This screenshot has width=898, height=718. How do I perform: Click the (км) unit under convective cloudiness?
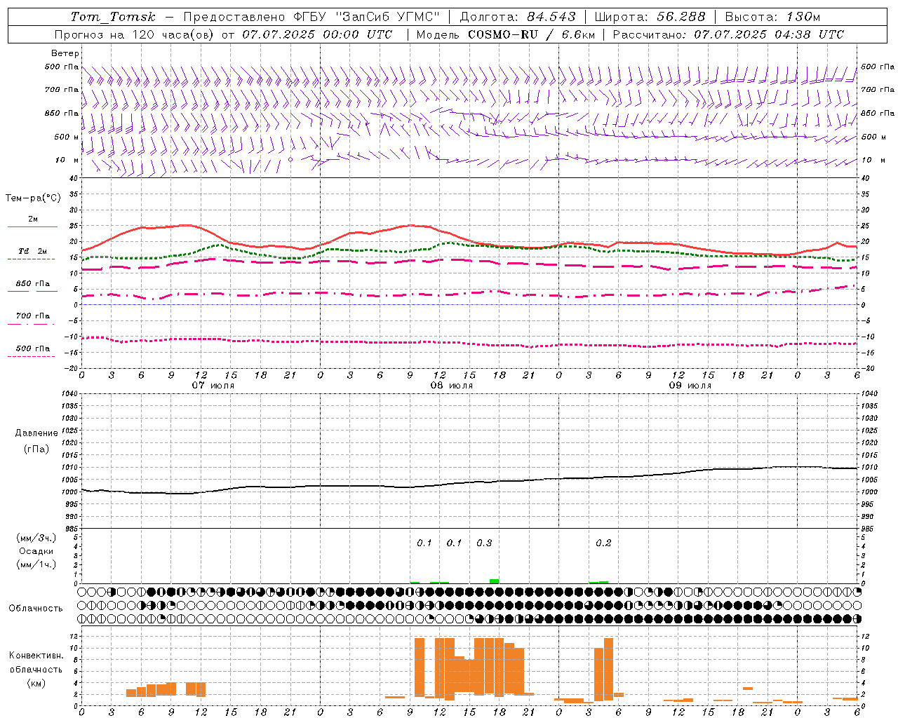pos(36,683)
